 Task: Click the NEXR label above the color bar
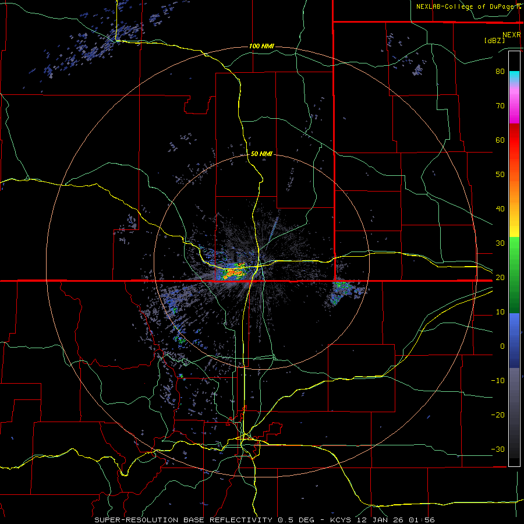(512, 35)
